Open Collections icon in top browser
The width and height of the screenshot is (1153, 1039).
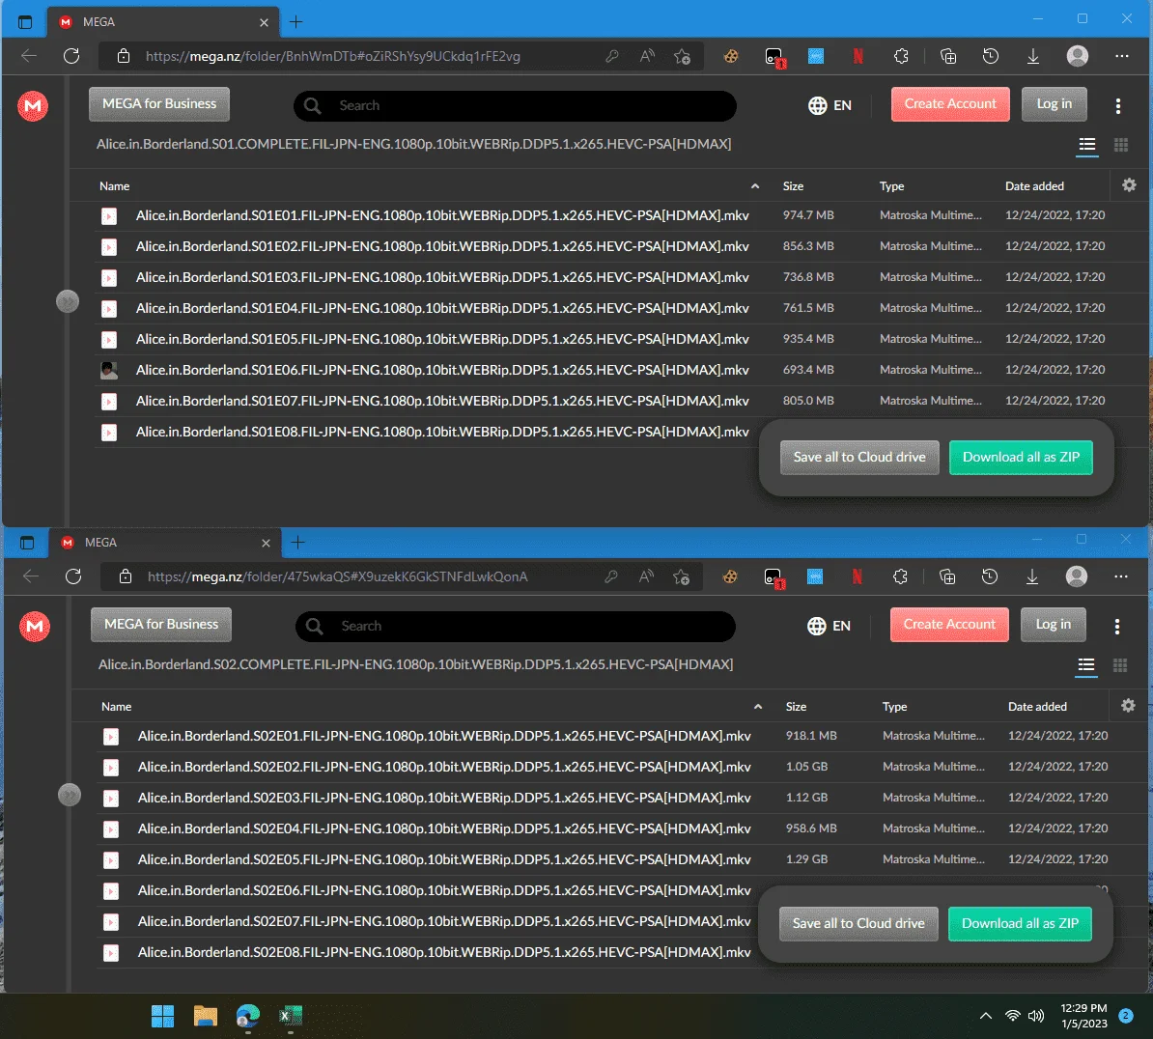[x=948, y=56]
